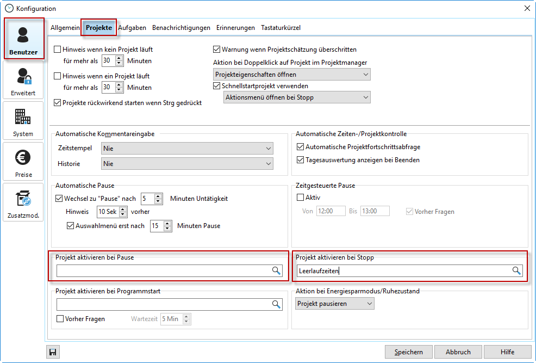Open the Zusatzmod. modules section
This screenshot has height=363, width=536.
(x=23, y=202)
